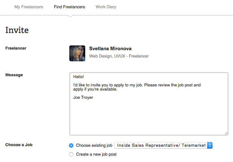Switch to Find Freelancers tab
233x162 pixels.
click(x=69, y=7)
